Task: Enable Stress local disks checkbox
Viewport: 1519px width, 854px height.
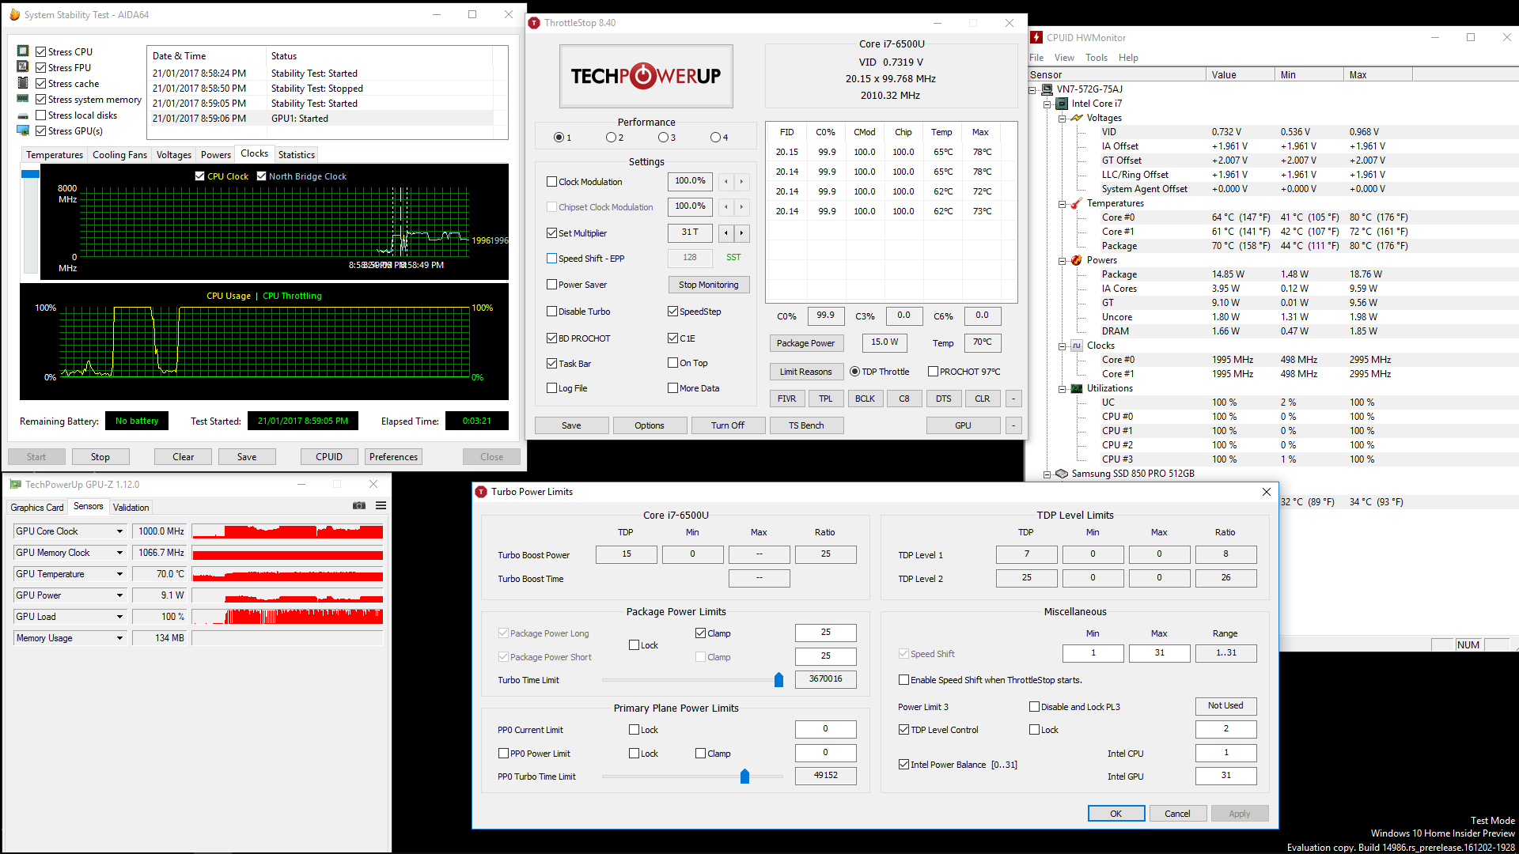Action: pyautogui.click(x=40, y=115)
